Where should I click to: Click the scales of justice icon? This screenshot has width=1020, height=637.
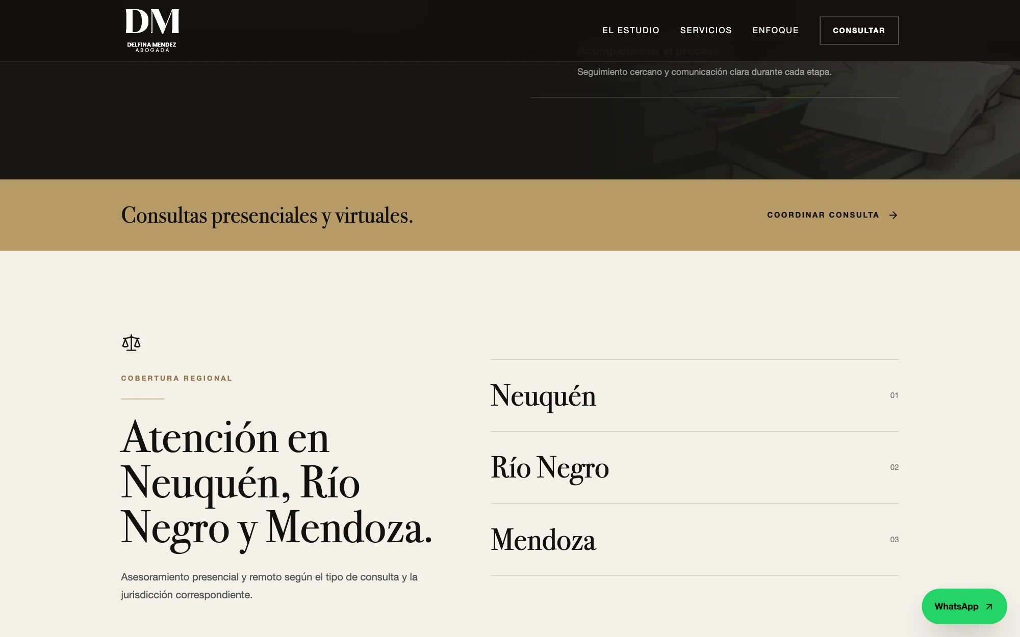(131, 343)
